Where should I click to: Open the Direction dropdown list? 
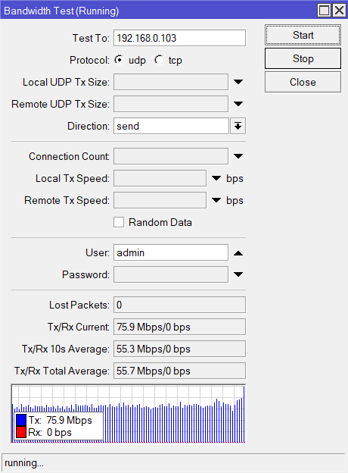pos(238,126)
